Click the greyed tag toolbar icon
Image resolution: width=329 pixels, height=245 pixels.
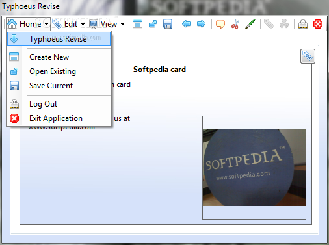point(269,24)
